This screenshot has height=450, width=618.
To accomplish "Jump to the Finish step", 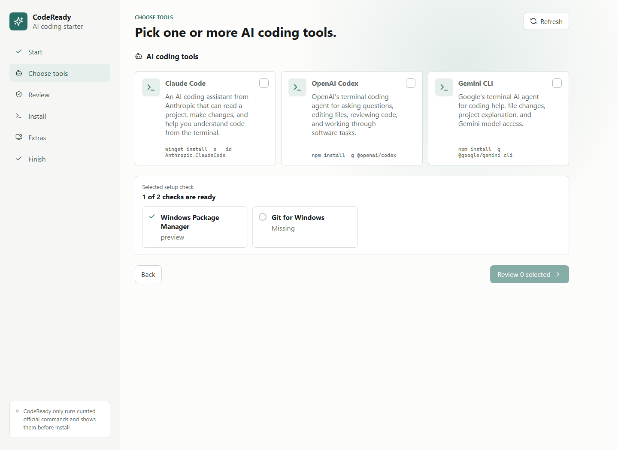I will [60, 159].
